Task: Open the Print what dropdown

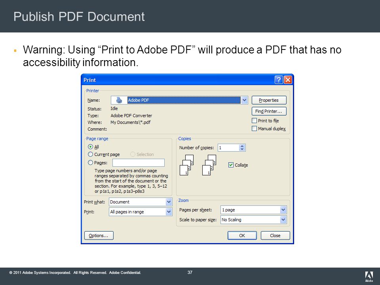Action: [169, 202]
